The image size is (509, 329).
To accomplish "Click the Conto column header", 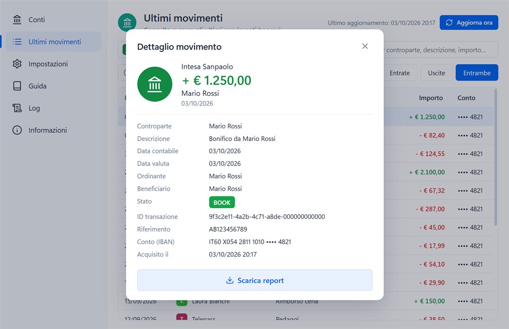I will tap(466, 98).
